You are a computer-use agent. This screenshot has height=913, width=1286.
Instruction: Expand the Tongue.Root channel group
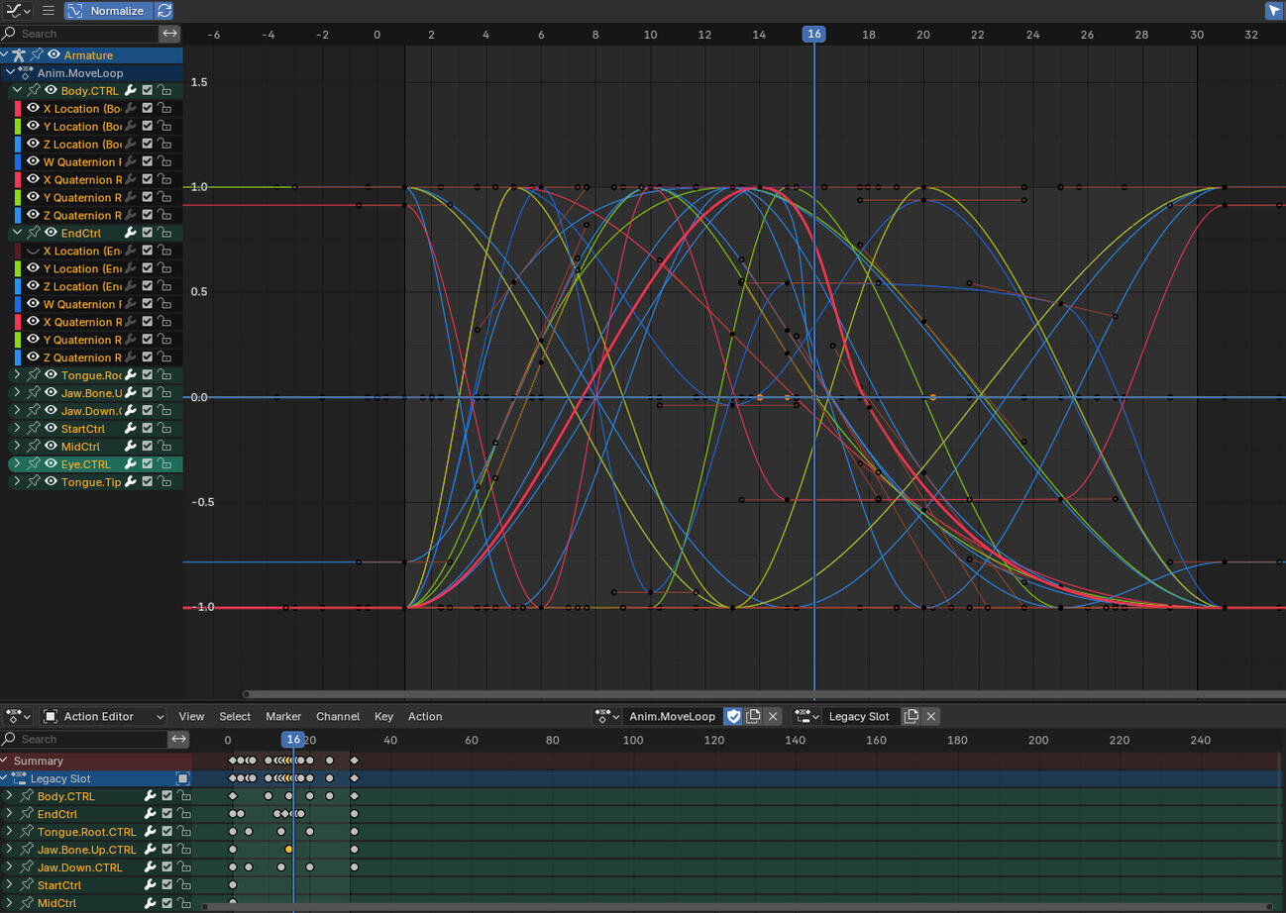(x=16, y=374)
